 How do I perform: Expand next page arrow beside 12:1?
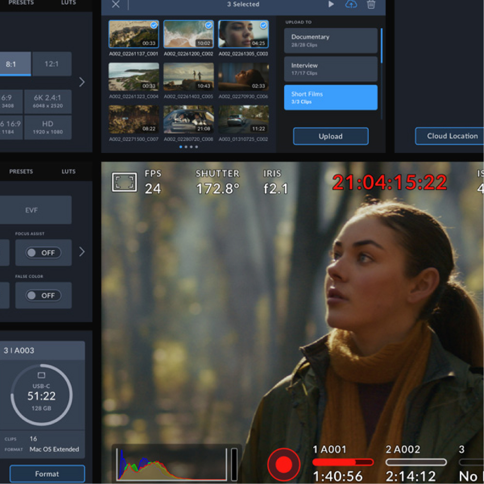point(82,82)
